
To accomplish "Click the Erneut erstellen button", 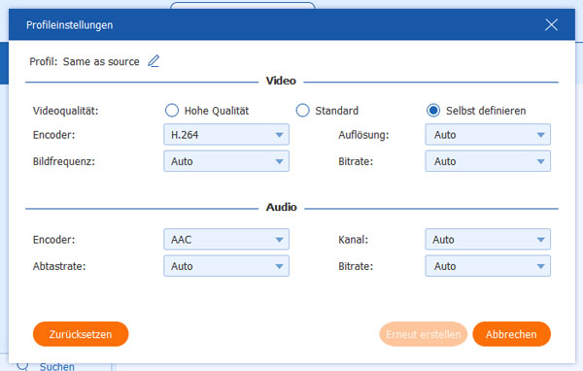I will pos(423,334).
